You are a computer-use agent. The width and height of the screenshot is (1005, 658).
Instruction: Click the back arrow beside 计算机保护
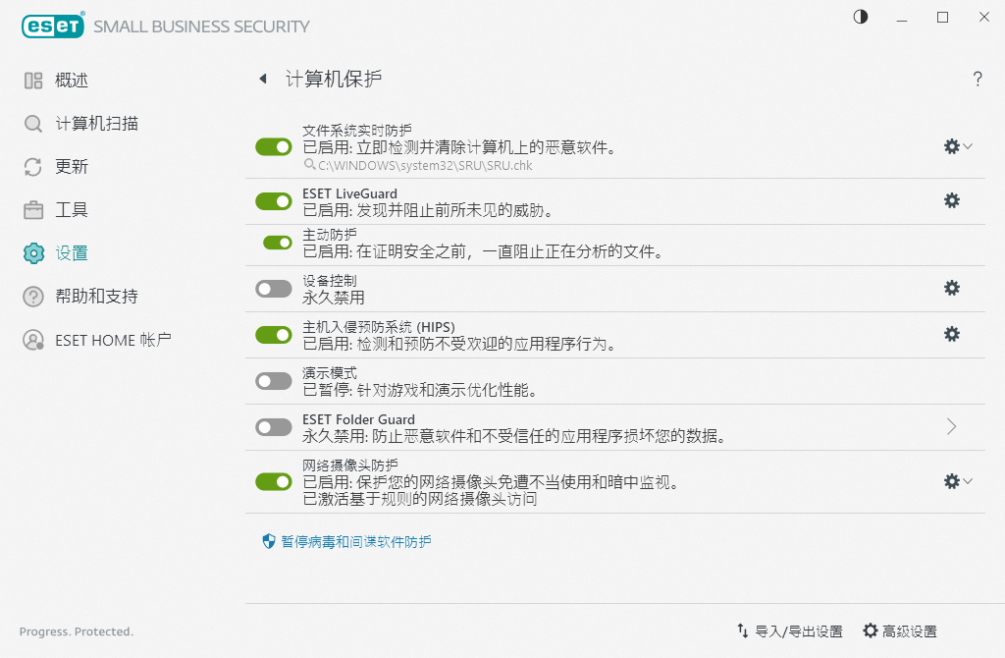[x=262, y=79]
